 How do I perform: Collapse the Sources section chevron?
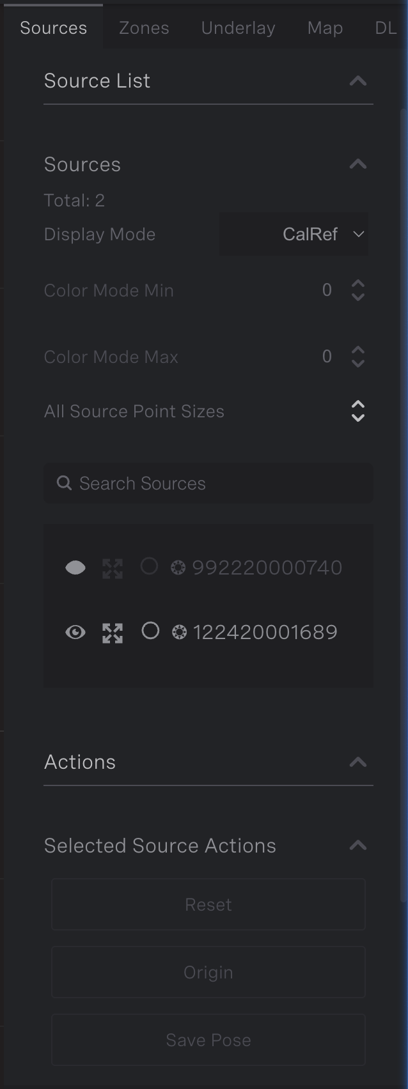click(358, 164)
